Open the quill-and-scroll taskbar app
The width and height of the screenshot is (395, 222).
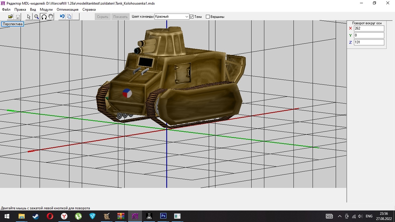click(106, 216)
